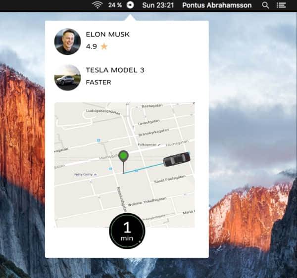Click the ELON MUSK driver name
Image resolution: width=297 pixels, height=278 pixels.
(108, 35)
